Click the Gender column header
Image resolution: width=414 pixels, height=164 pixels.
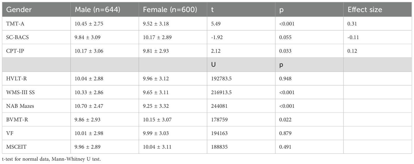19,10
